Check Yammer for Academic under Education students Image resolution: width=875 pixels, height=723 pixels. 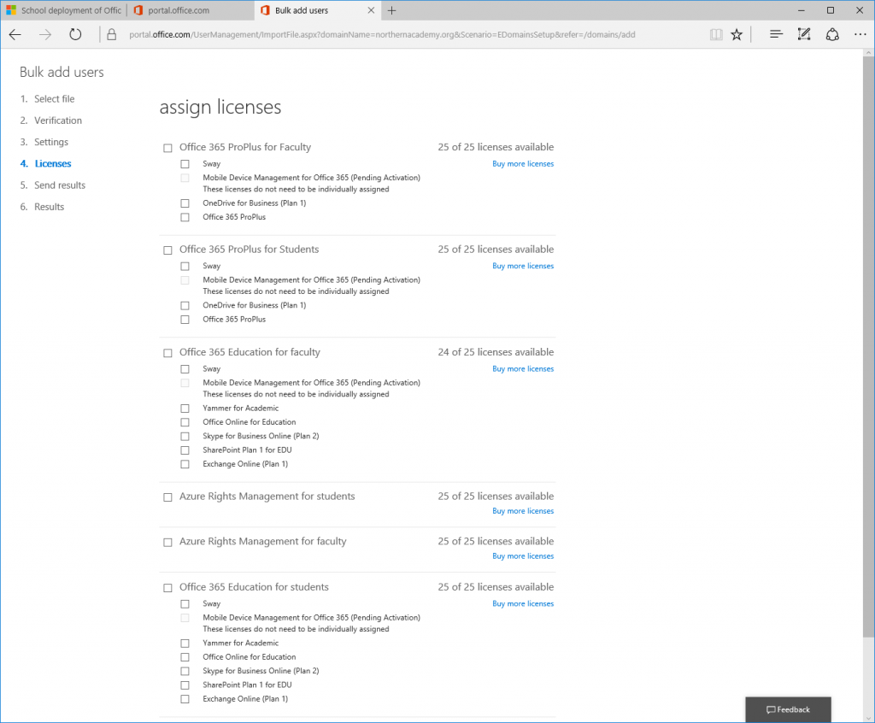(x=185, y=644)
